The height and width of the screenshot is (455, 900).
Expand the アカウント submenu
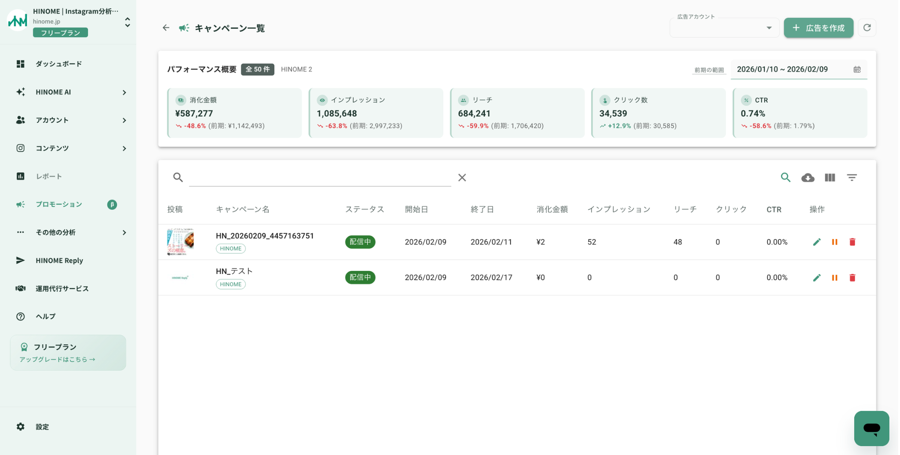coord(124,120)
